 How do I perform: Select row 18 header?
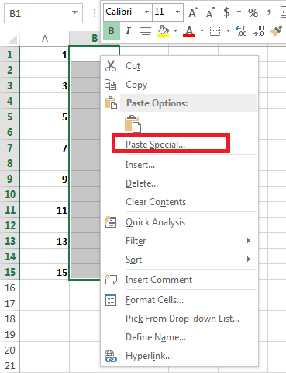click(10, 319)
